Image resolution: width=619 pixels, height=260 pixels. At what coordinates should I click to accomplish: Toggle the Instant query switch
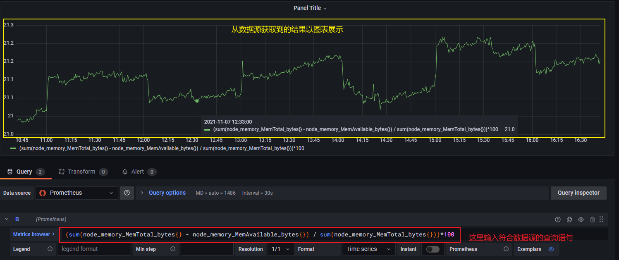[433, 249]
